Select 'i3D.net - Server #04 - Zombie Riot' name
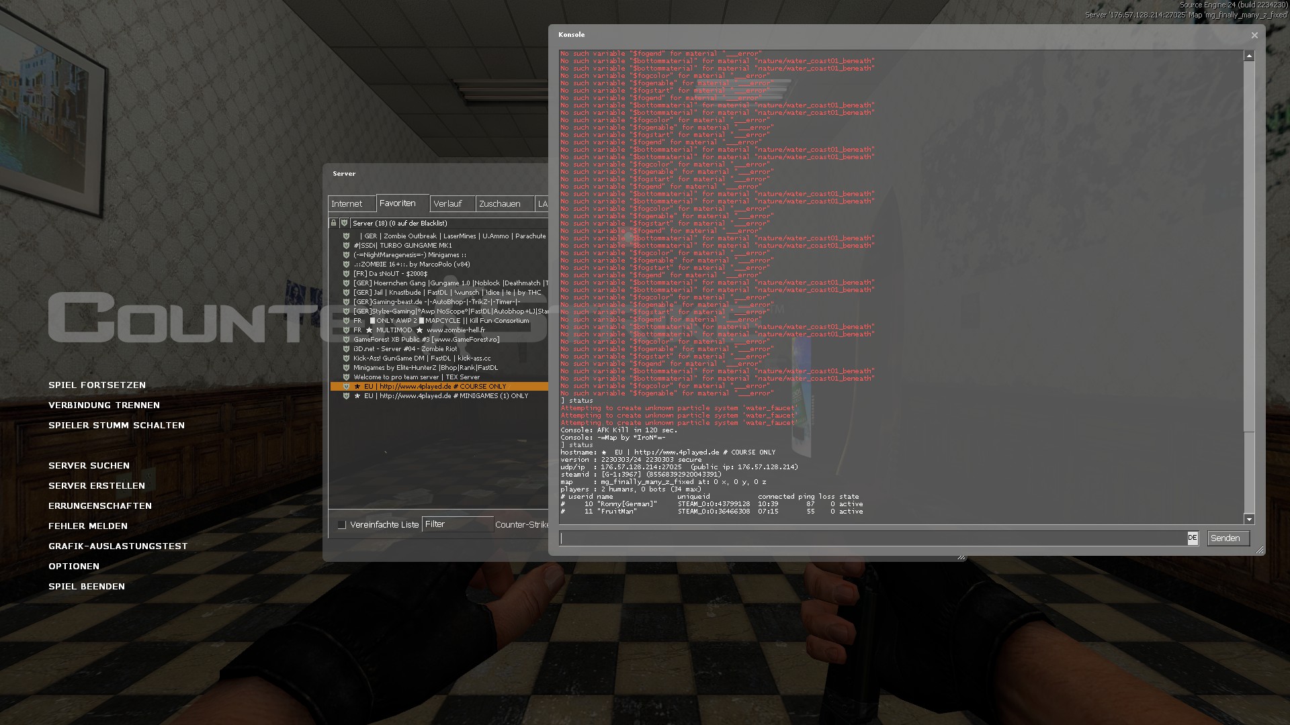 (405, 349)
